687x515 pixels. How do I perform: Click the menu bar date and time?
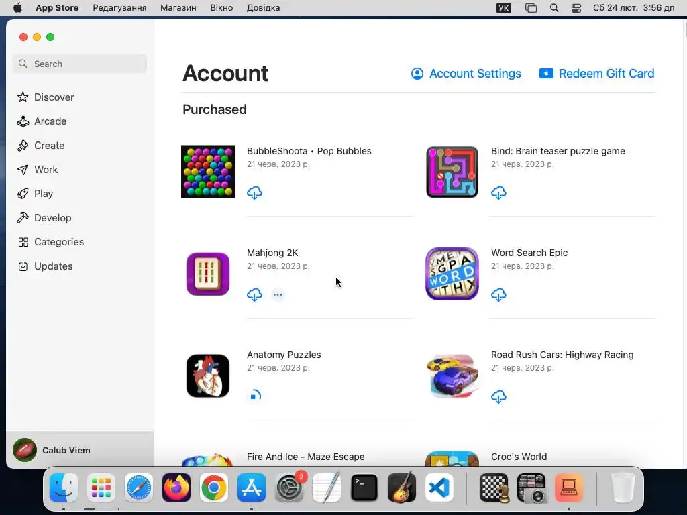[x=633, y=8]
